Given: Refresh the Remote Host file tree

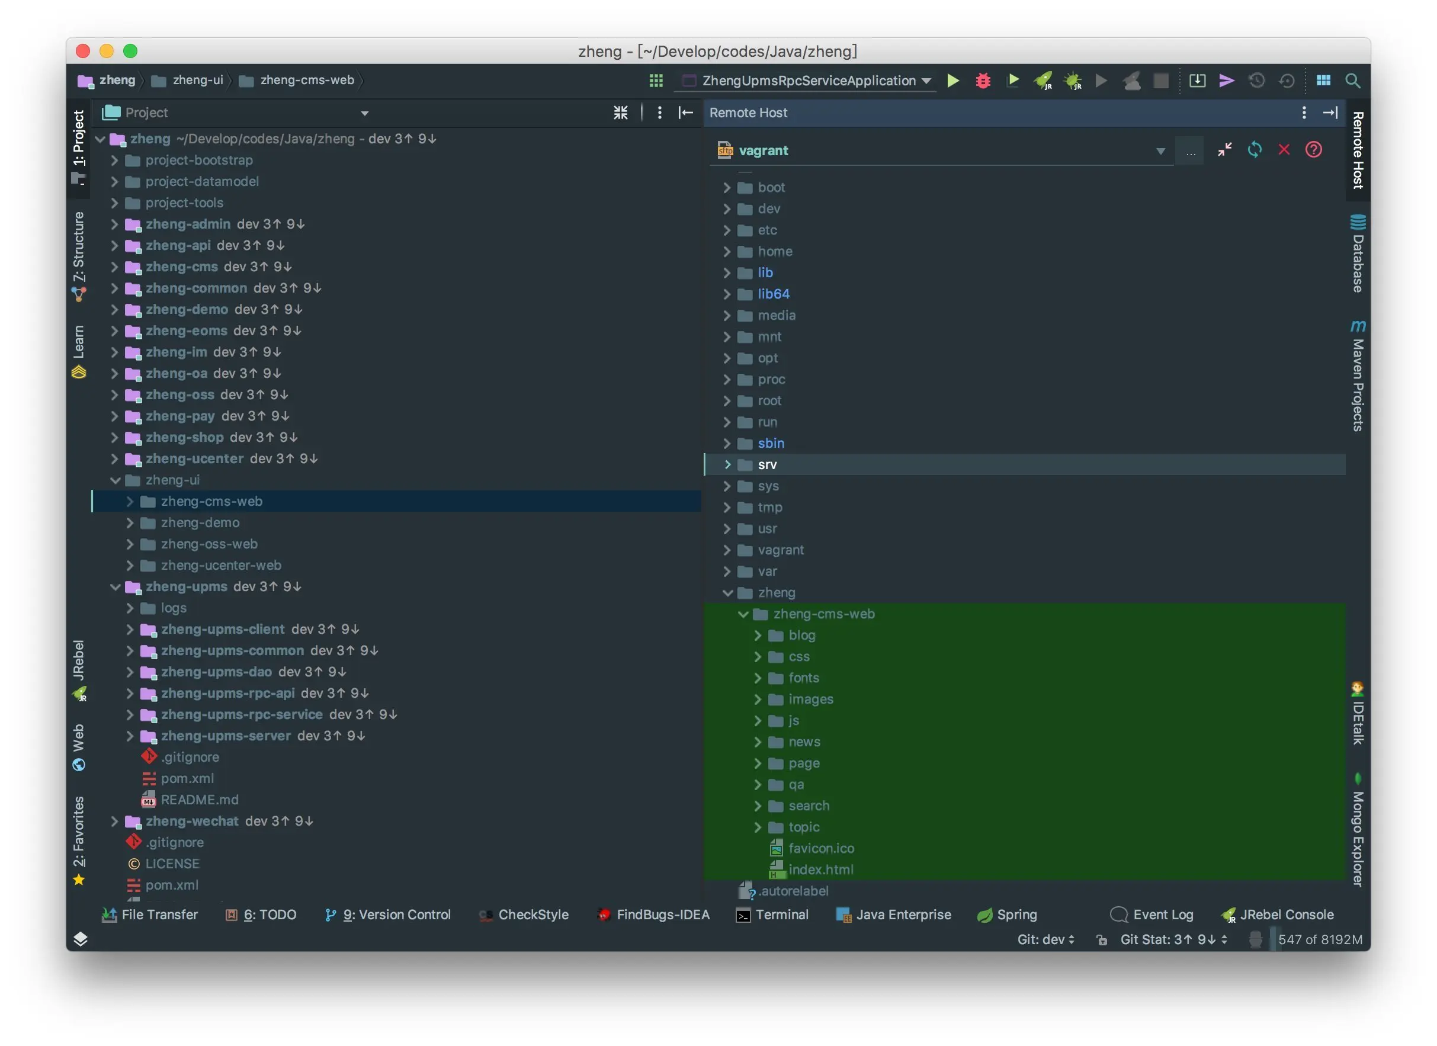Looking at the screenshot, I should [x=1254, y=150].
